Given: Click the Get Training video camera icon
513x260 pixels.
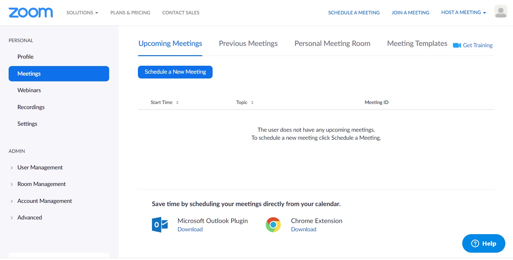Looking at the screenshot, I should pyautogui.click(x=457, y=45).
